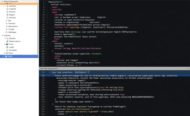Toggle the arrow on the Fods row
Screen dimensions: 190x116
click(x=3, y=56)
